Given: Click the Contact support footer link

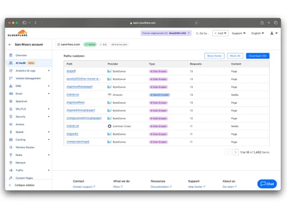Looking at the screenshot, I should 84,187.
